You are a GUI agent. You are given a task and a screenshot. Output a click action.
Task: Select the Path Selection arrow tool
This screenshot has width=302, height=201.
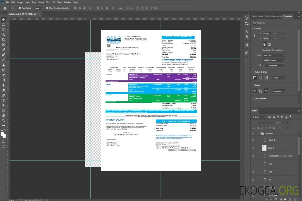tap(3, 105)
